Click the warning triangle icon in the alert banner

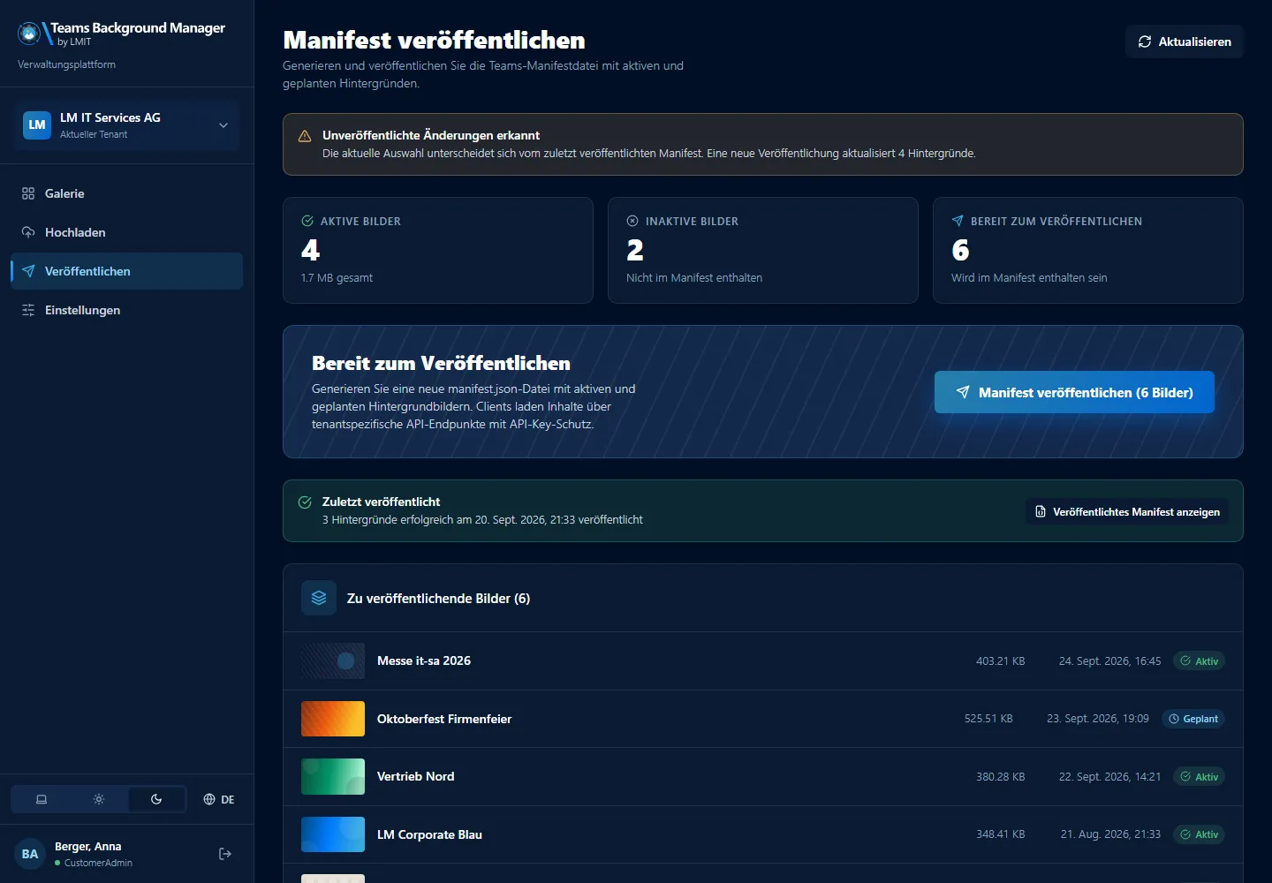[305, 136]
